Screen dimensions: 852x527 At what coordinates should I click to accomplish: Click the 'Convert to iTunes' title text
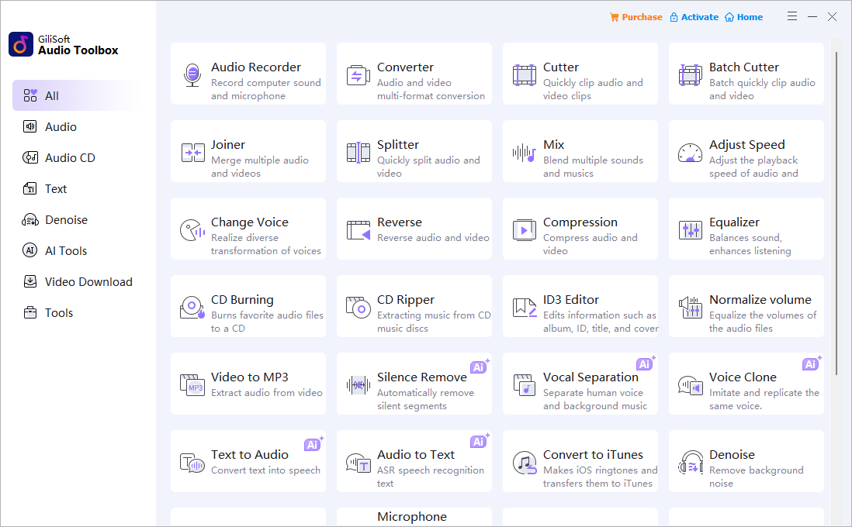tap(593, 454)
